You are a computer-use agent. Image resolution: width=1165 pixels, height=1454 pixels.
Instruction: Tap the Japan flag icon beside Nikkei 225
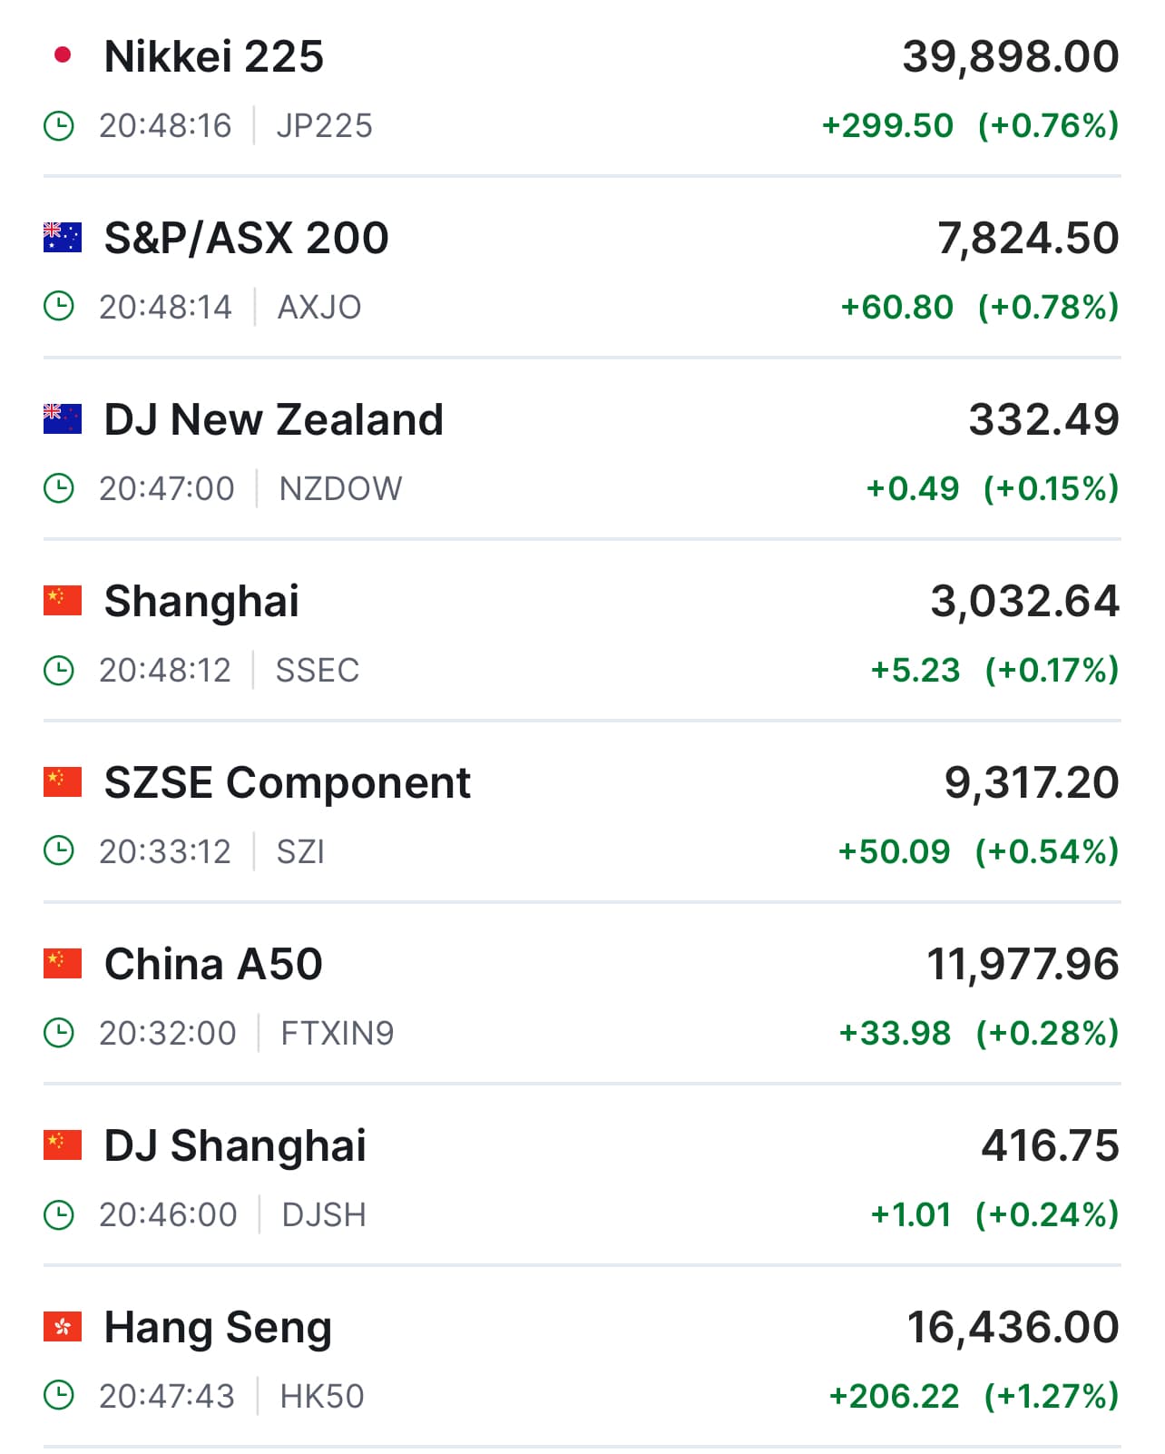[x=63, y=55]
